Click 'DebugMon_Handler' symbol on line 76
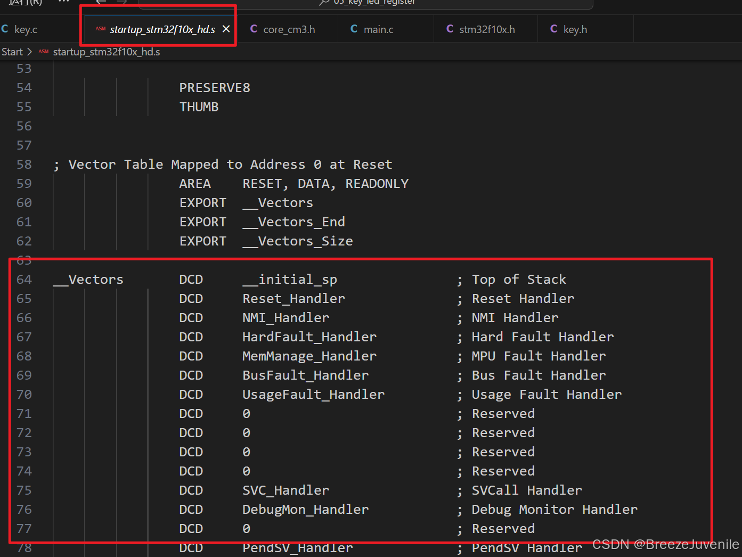 (x=305, y=510)
